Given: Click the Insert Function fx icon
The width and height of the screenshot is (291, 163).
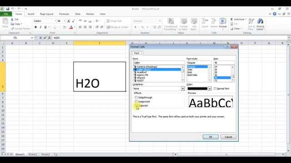Looking at the screenshot, I should pyautogui.click(x=49, y=38).
